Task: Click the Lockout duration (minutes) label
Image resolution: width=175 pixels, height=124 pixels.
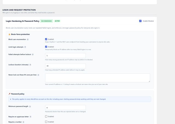Action: click(x=18, y=65)
